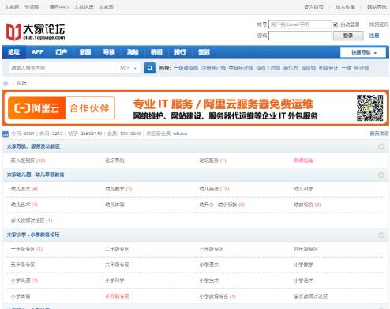Click 大家论坛 in the top bar
Screen dimensions: 390x309
(x=84, y=7)
